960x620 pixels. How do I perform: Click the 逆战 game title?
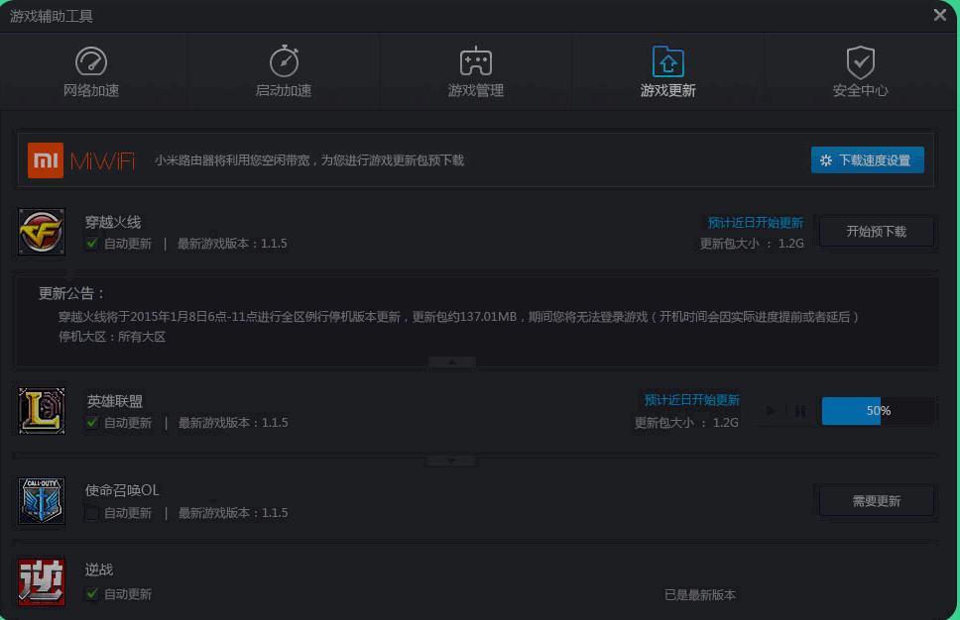tap(99, 569)
